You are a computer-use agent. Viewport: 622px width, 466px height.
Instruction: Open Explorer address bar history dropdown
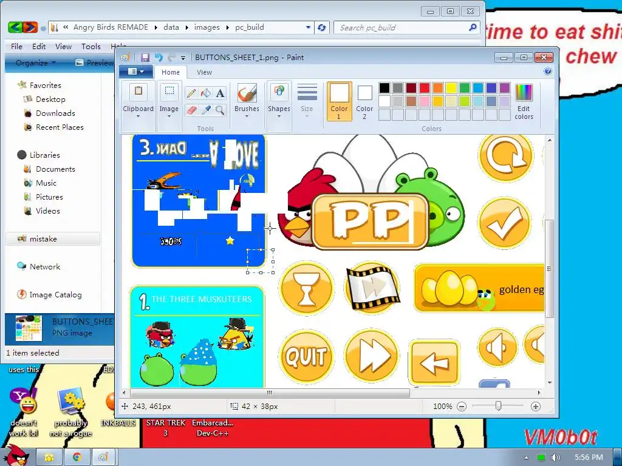[308, 27]
